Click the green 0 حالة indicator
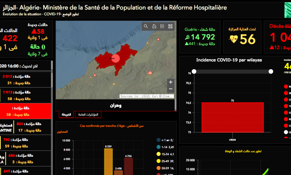Screen dimensions: 291x175 [x=38, y=47]
